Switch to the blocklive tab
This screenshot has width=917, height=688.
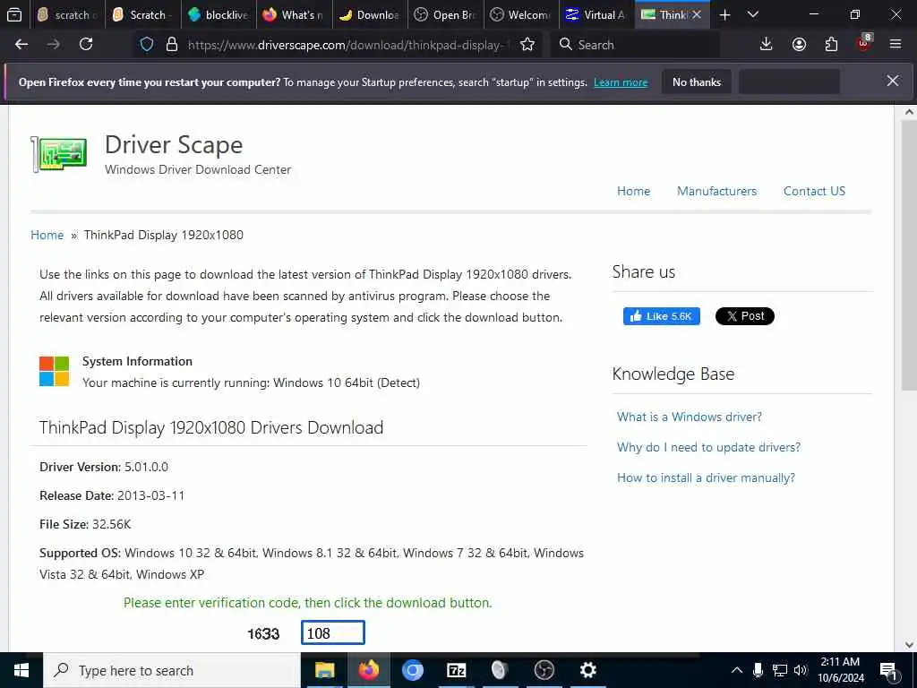[x=219, y=14]
